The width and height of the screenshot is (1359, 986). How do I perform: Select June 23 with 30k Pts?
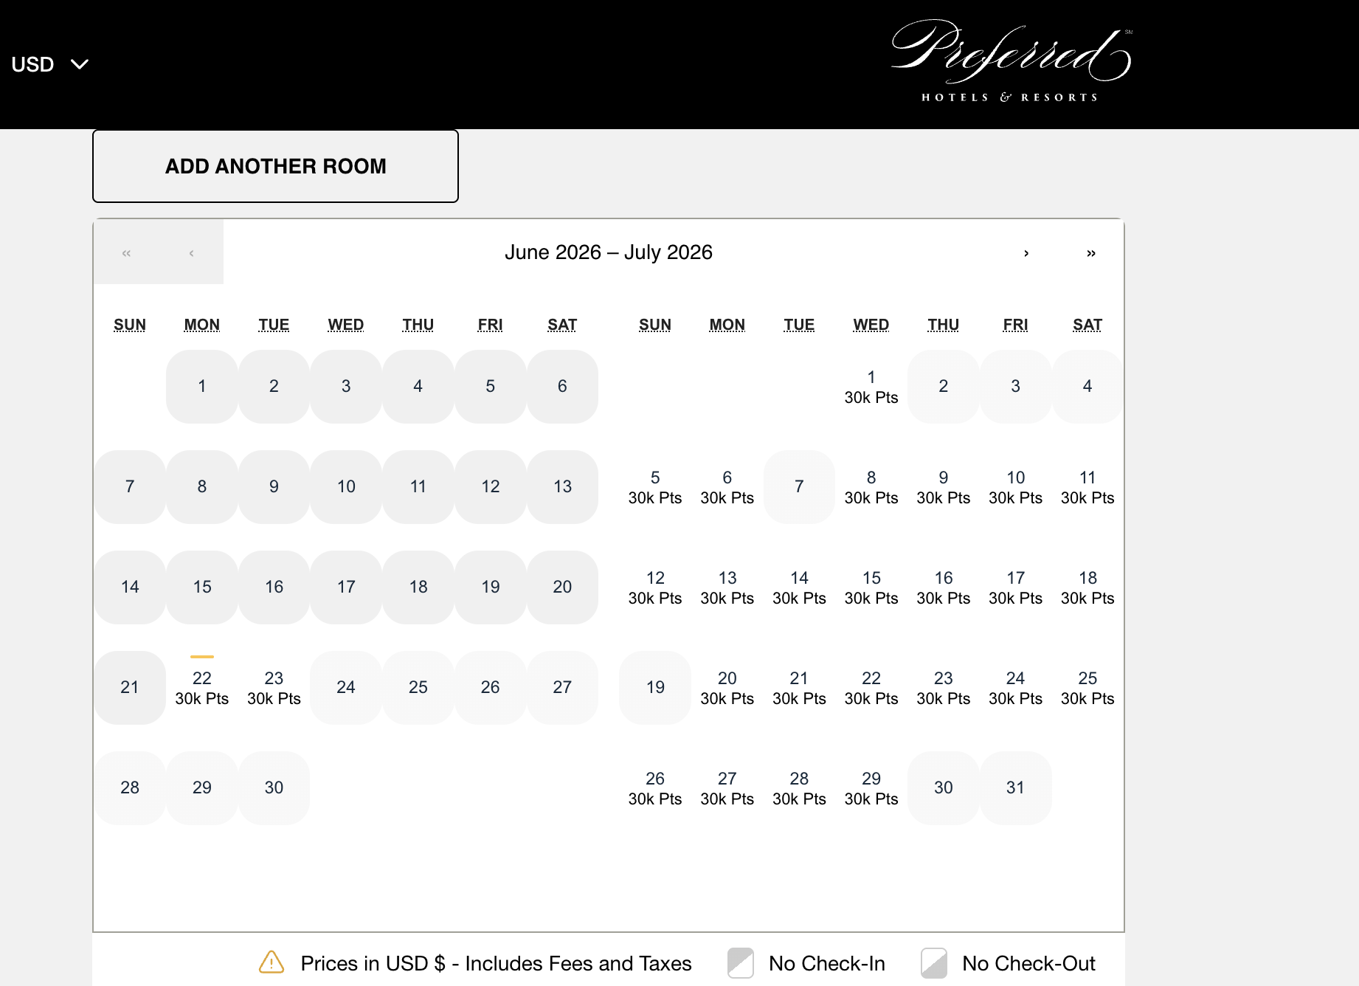coord(274,688)
